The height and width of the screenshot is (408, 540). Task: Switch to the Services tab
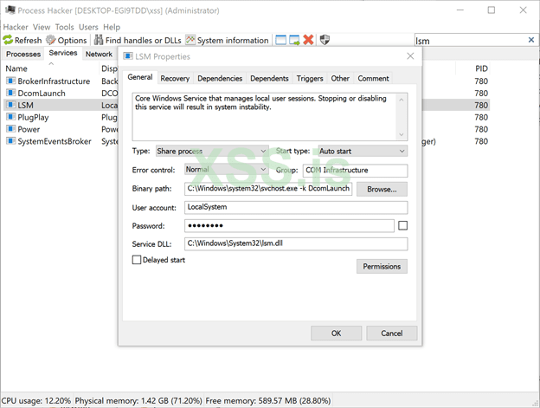[x=63, y=53]
